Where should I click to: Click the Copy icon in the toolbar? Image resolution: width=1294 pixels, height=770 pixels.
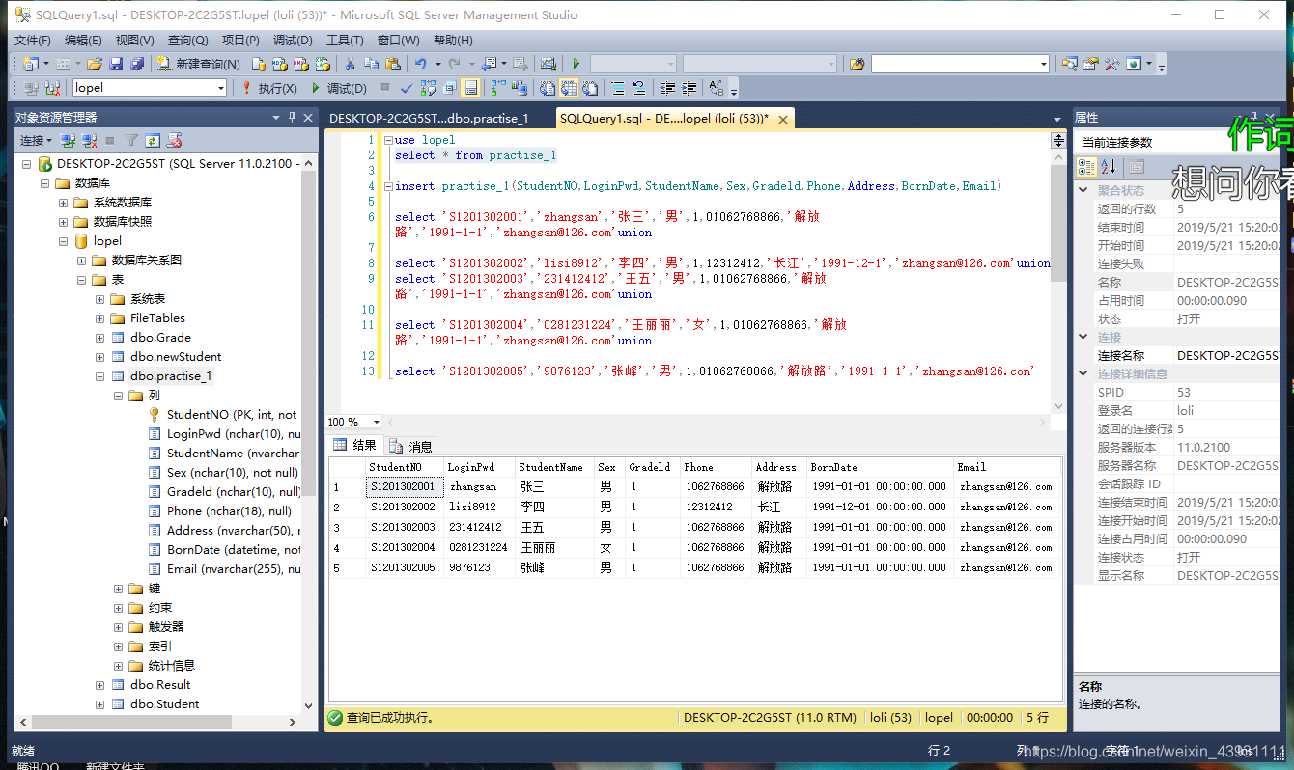tap(371, 64)
